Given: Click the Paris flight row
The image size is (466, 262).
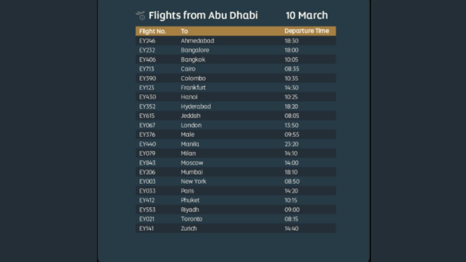Looking at the screenshot, I should [x=235, y=191].
